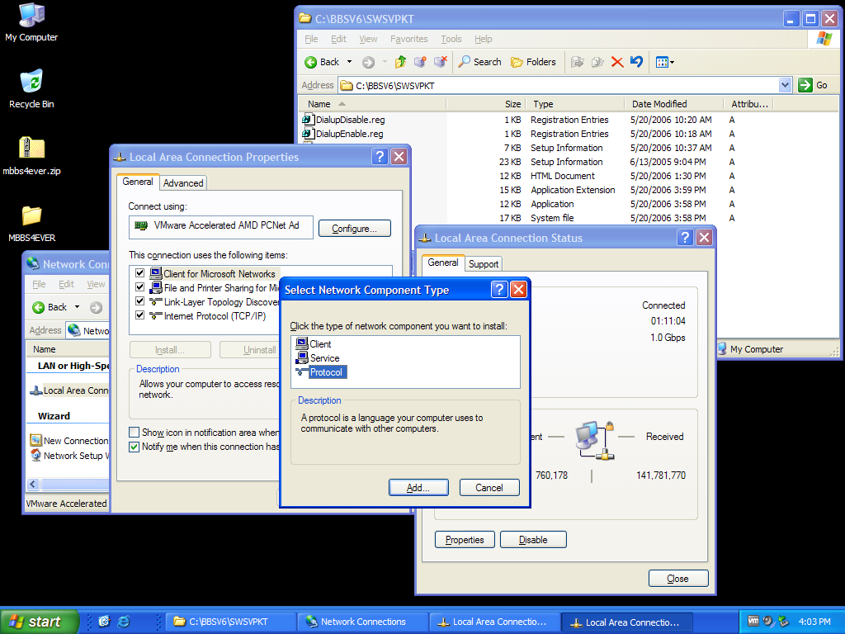Toggle the Folders pane button
This screenshot has height=634, width=845.
(x=533, y=62)
